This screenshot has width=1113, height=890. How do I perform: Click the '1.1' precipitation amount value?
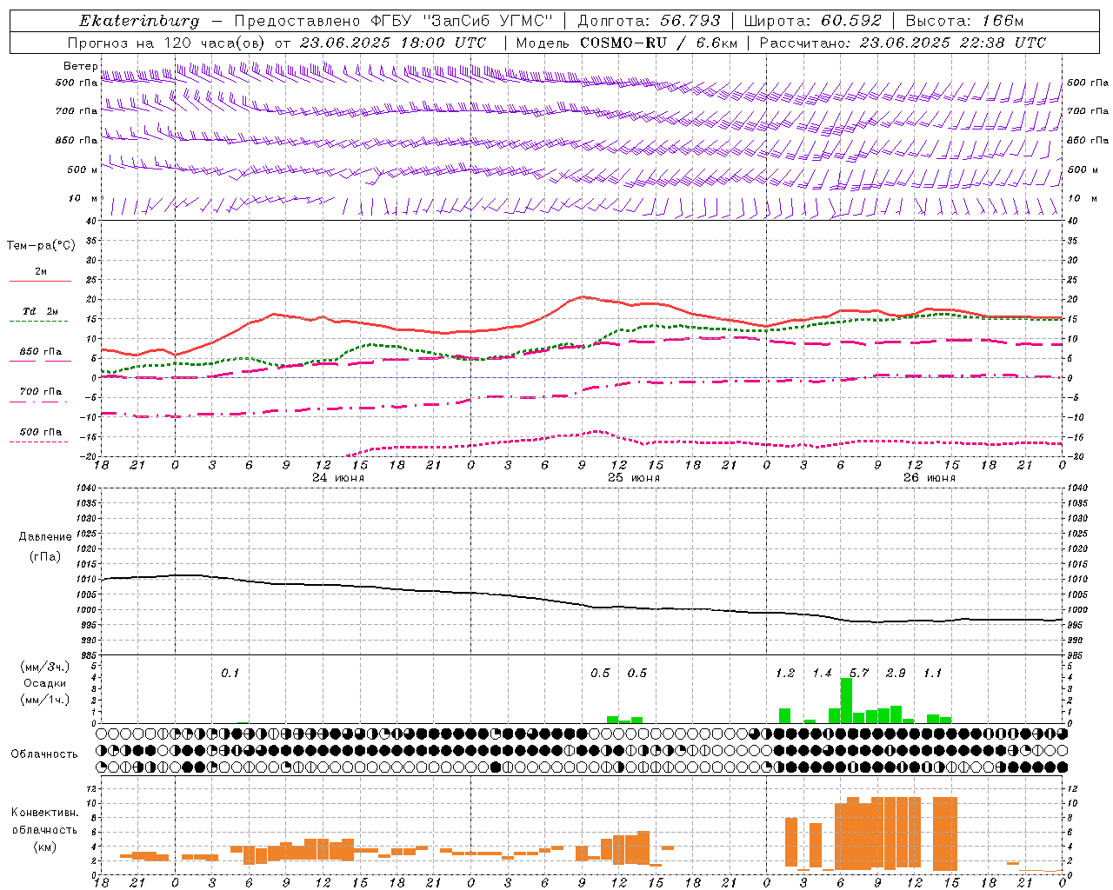932,674
